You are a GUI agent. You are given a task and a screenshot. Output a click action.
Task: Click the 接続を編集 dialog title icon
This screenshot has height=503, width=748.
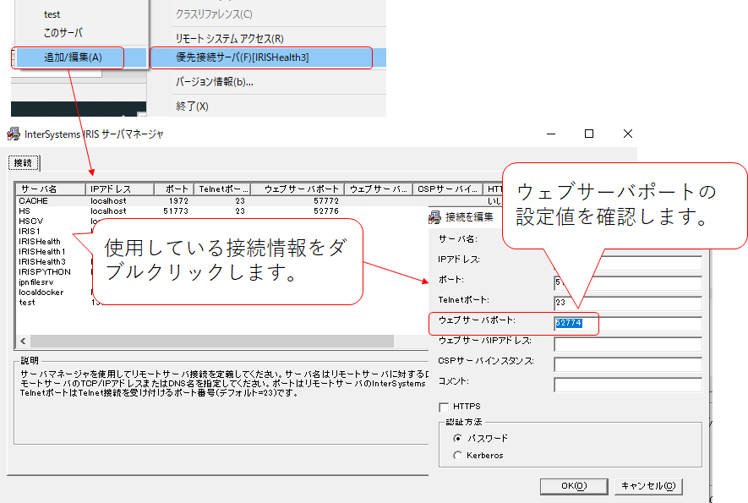[435, 217]
